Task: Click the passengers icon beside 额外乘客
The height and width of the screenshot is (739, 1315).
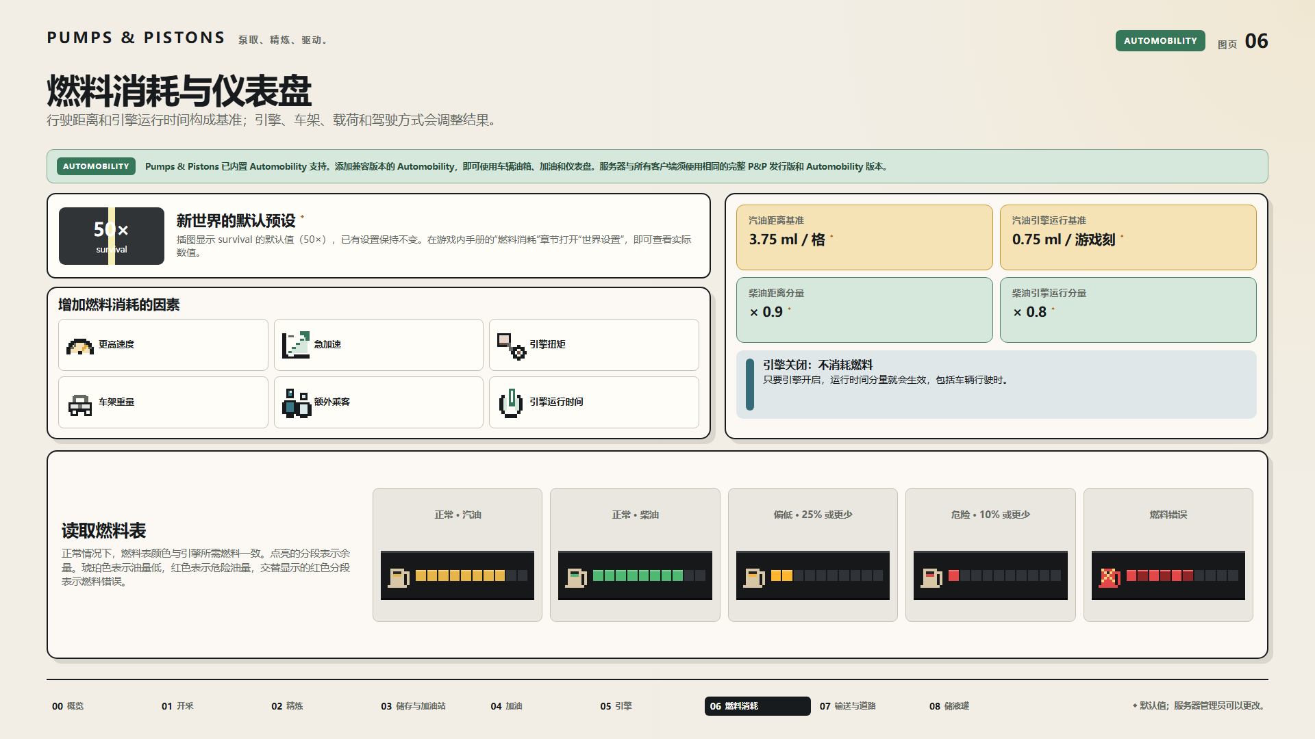Action: coord(296,403)
